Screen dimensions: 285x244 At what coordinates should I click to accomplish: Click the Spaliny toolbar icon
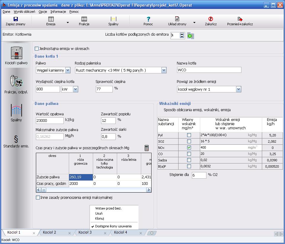coord(113,19)
